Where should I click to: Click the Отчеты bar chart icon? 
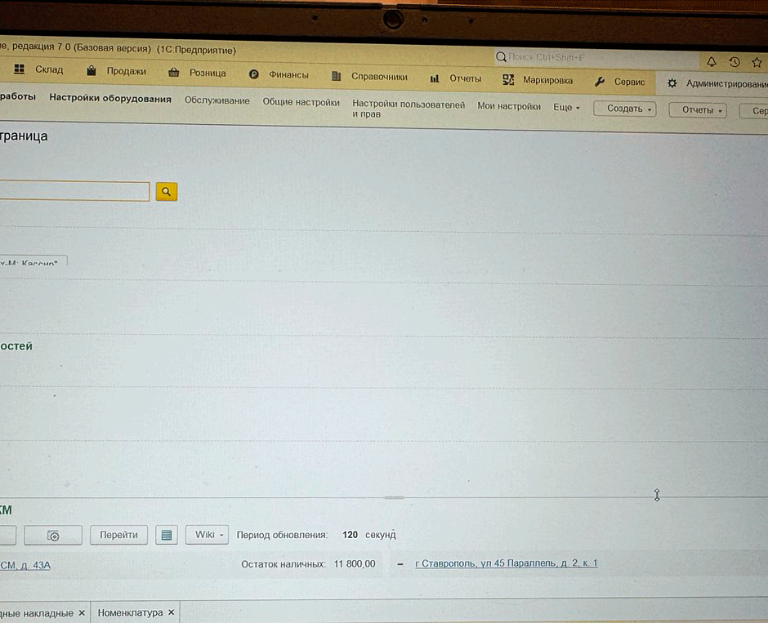pos(435,78)
